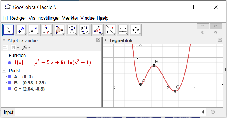Viewport: 227px width, 118px height.
Task: Maximize the GeoGebra window
Action: click(195, 7)
